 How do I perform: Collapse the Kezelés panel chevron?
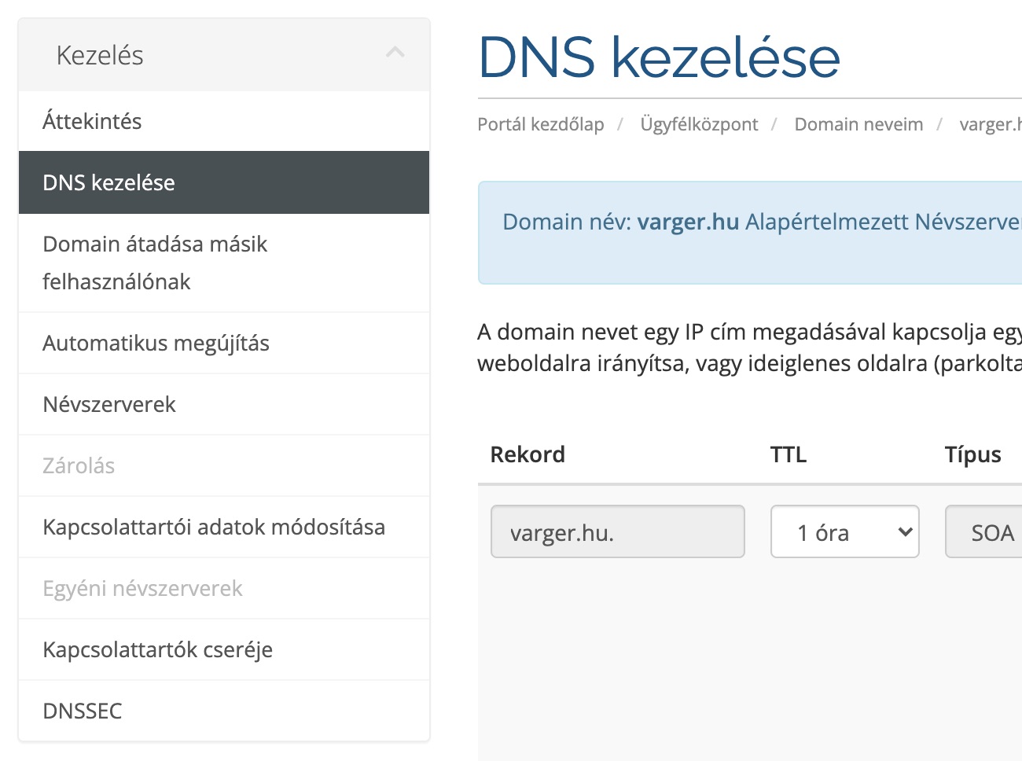(395, 53)
